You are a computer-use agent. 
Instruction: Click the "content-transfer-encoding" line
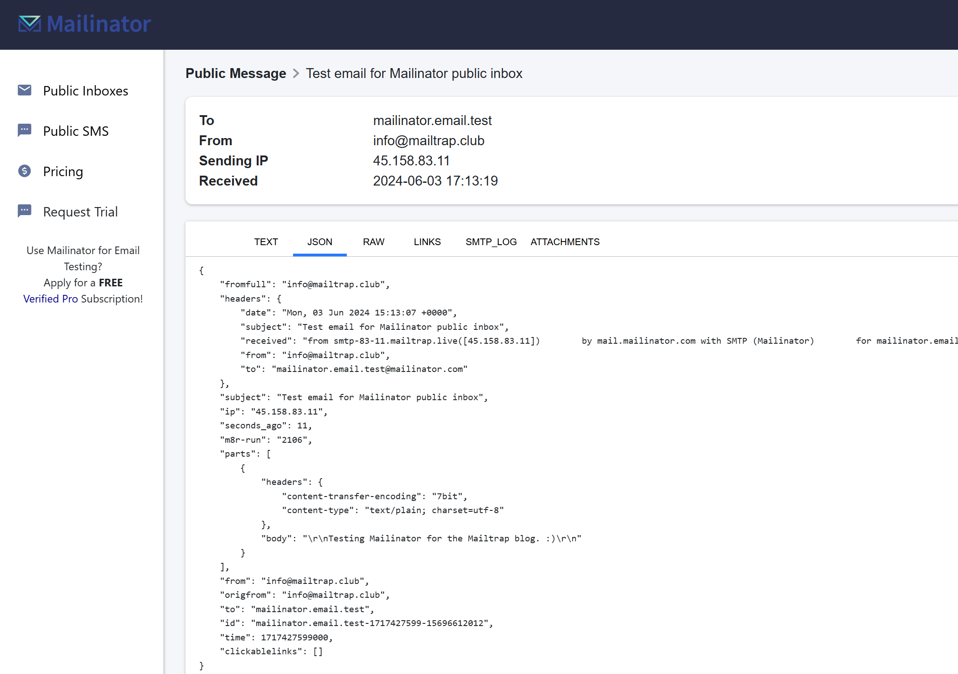[375, 497]
